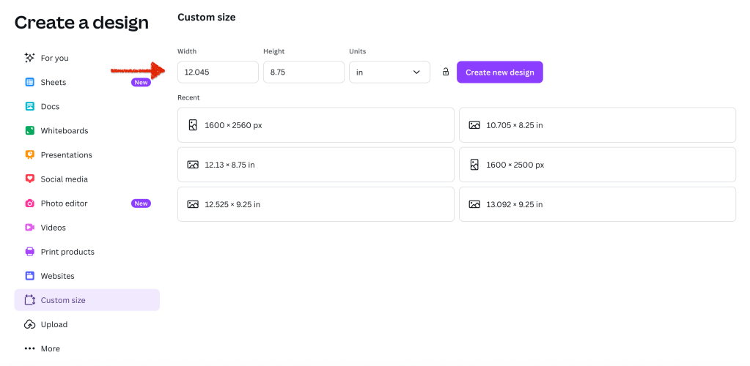Click the Height input field

pos(304,72)
